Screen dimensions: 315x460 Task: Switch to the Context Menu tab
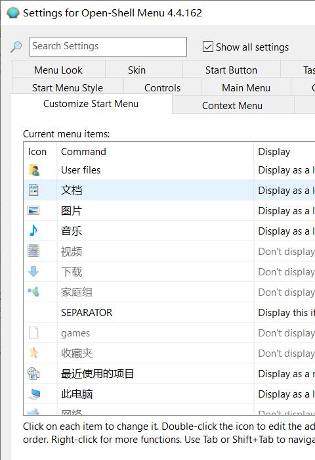point(232,106)
